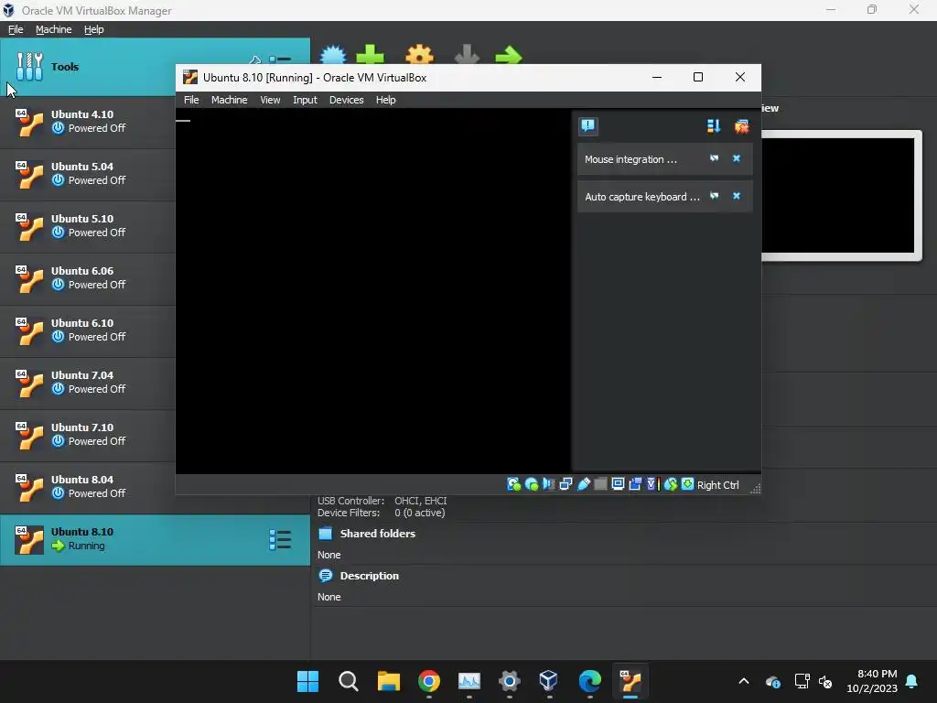
Task: Dismiss the Auto capture keyboard notification
Action: pyautogui.click(x=737, y=196)
